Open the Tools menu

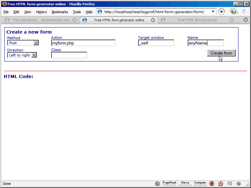click(77, 12)
